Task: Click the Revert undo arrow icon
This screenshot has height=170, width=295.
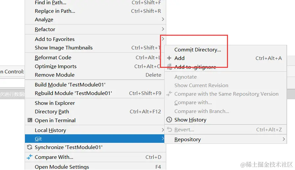Action: tap(169, 129)
